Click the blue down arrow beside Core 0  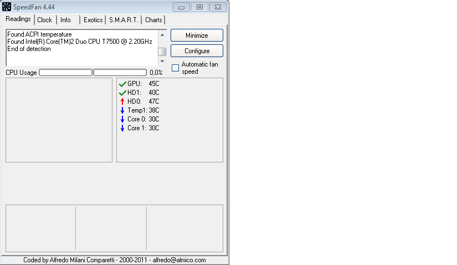[122, 119]
